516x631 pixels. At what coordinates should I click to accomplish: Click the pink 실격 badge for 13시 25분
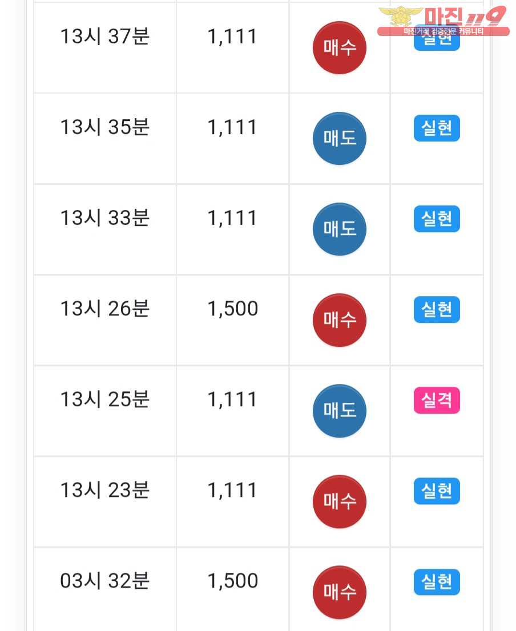coord(437,401)
